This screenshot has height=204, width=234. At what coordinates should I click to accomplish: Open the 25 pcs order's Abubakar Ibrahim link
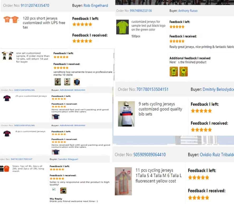click(72, 90)
